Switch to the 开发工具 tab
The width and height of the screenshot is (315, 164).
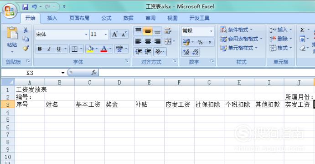200,18
